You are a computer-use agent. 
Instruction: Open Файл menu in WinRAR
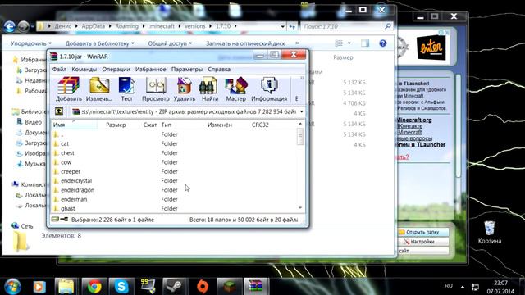pyautogui.click(x=59, y=69)
